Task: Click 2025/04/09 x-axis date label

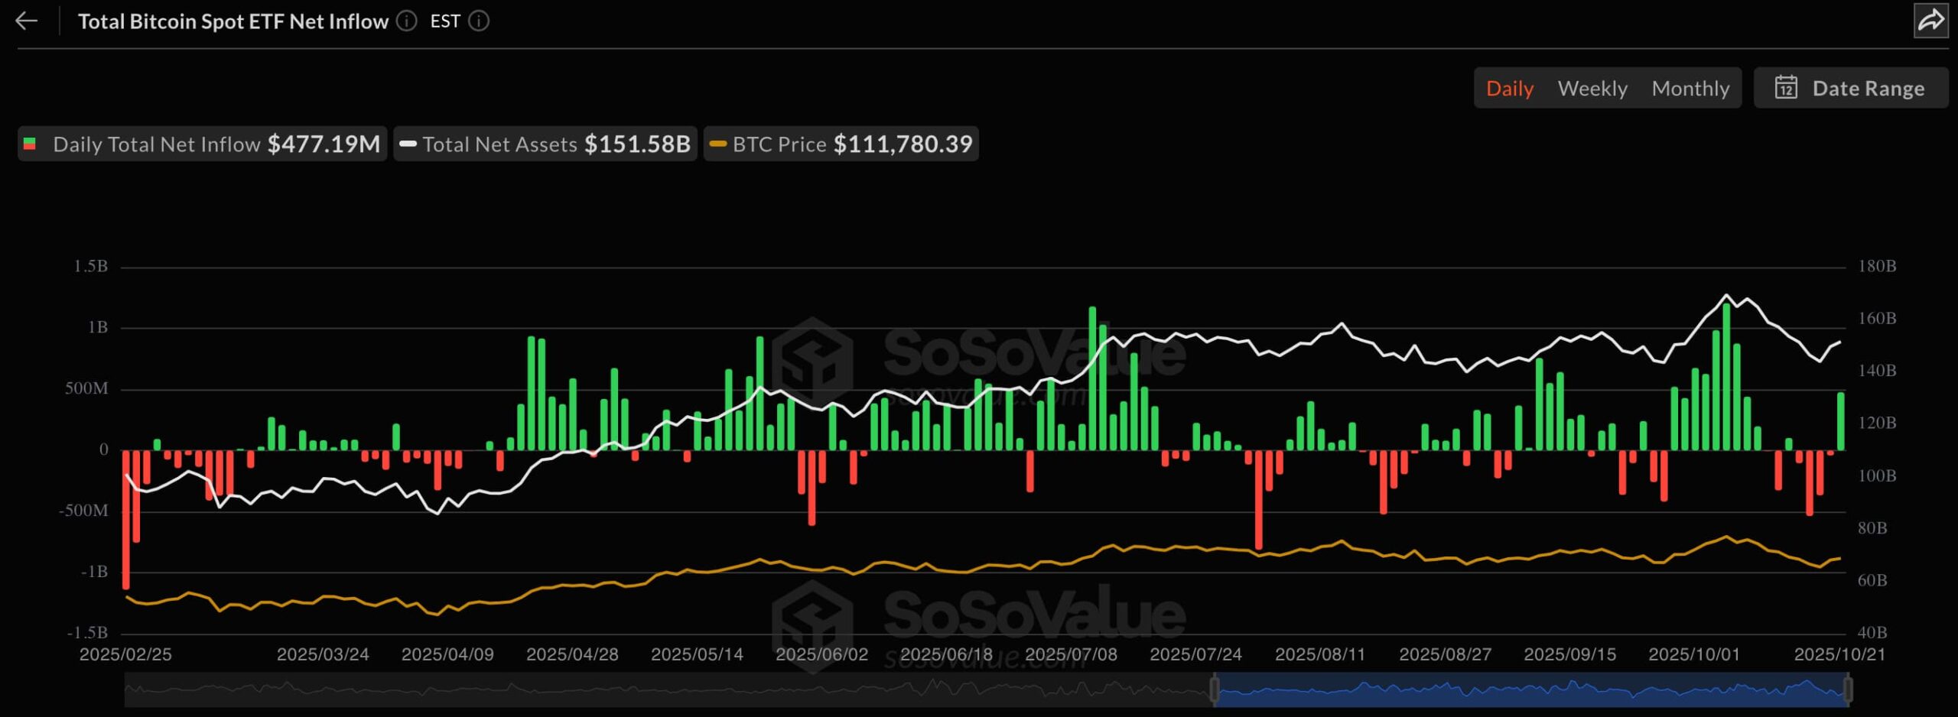Action: pos(447,654)
